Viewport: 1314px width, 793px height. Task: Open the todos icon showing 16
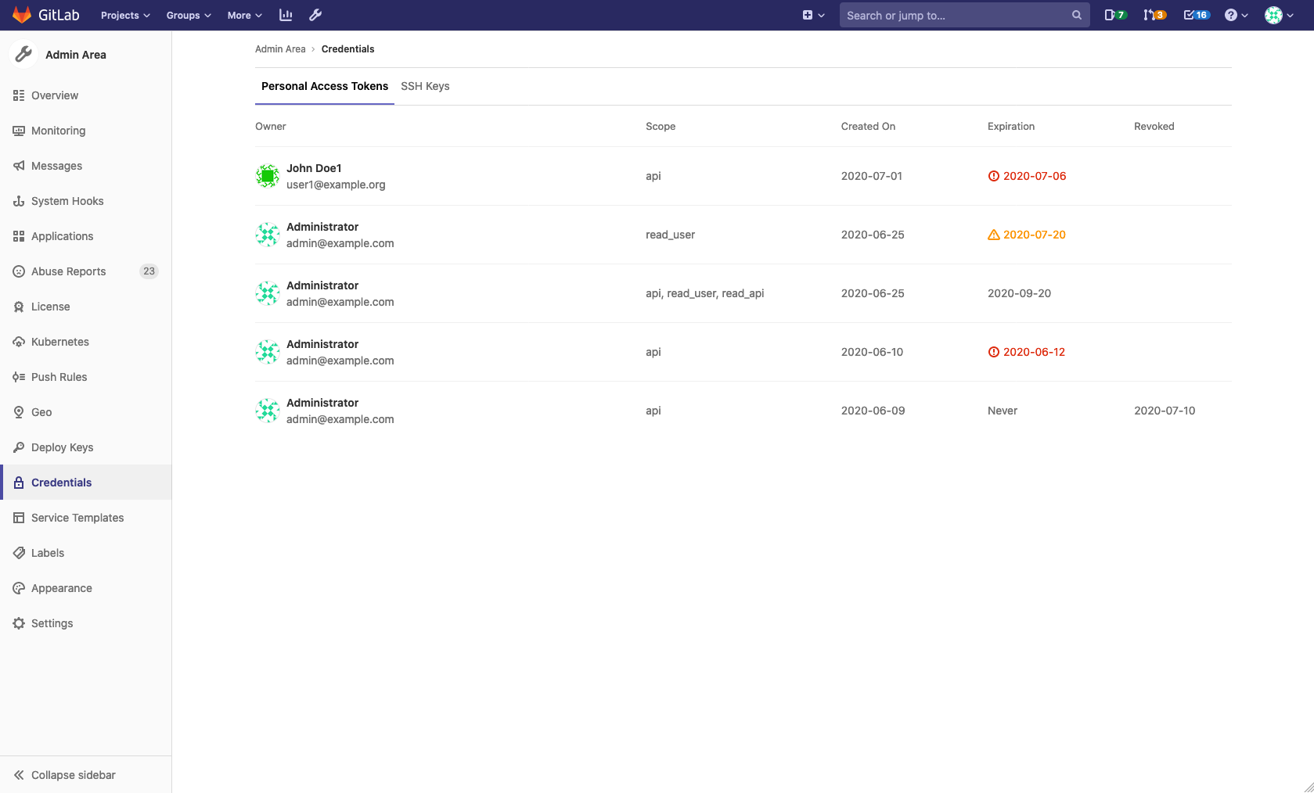[1194, 14]
